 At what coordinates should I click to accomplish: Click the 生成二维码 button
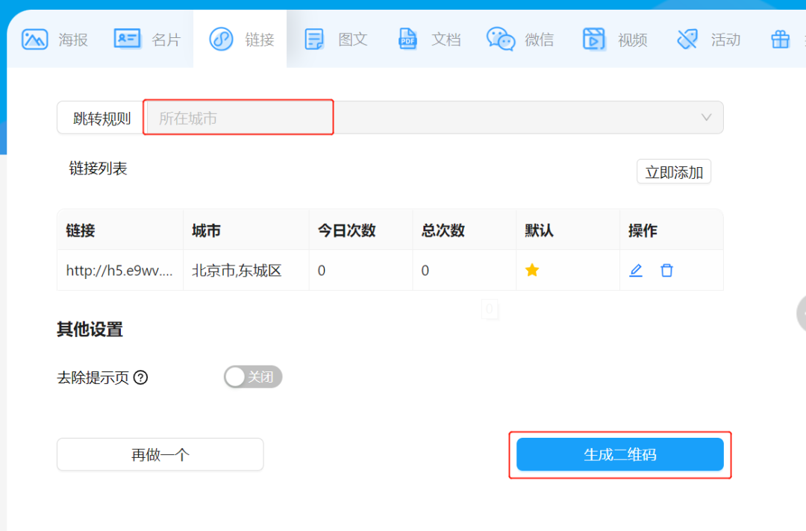[x=620, y=454]
